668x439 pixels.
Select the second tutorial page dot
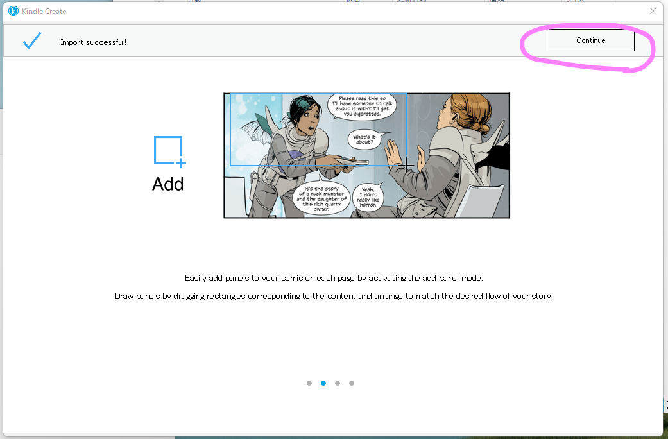click(323, 383)
